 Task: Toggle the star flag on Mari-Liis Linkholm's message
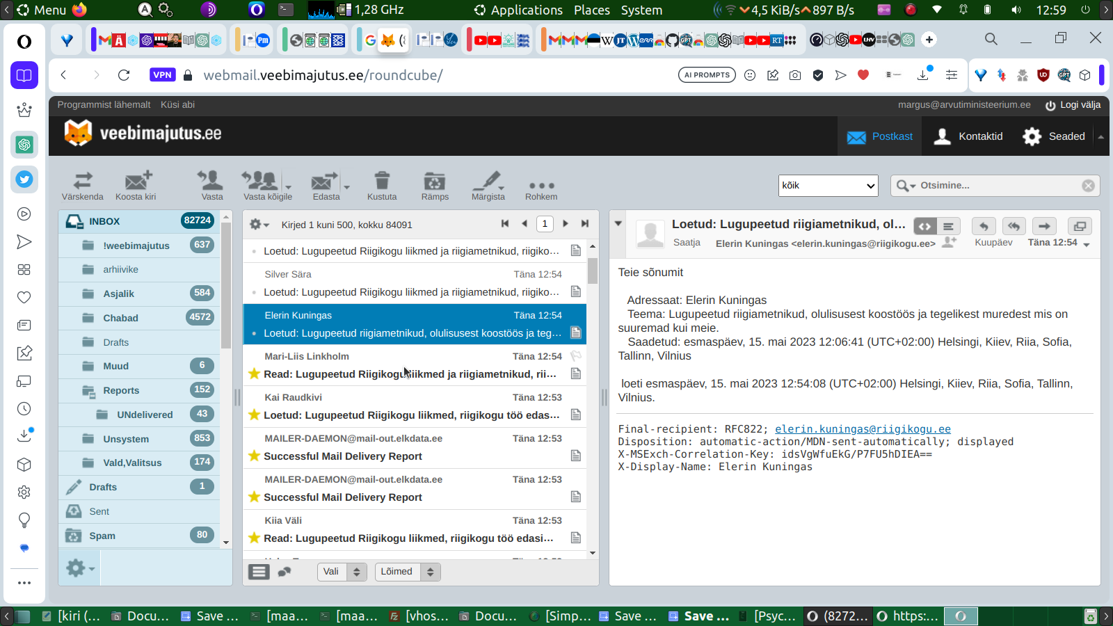pyautogui.click(x=254, y=374)
